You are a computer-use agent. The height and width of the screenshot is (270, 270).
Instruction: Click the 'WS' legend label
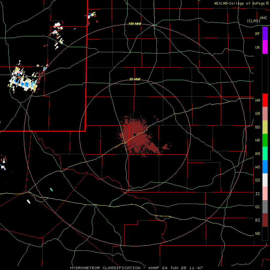click(x=257, y=167)
